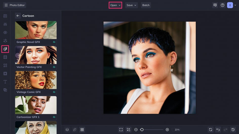Open the Overlays sidebar icon
The height and width of the screenshot is (134, 239).
click(x=5, y=74)
